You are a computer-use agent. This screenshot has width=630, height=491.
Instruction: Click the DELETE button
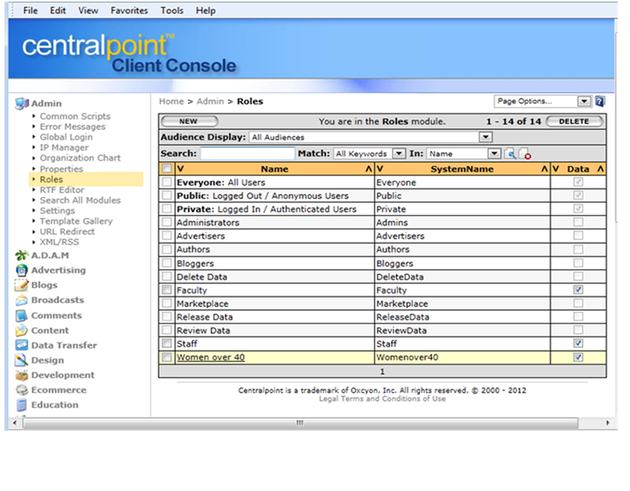click(x=575, y=121)
